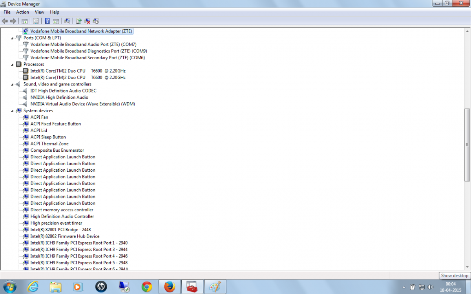Click the scrollbar up arrow

click(x=467, y=31)
